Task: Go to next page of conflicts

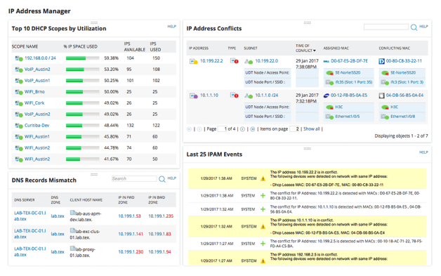Action: (x=242, y=129)
